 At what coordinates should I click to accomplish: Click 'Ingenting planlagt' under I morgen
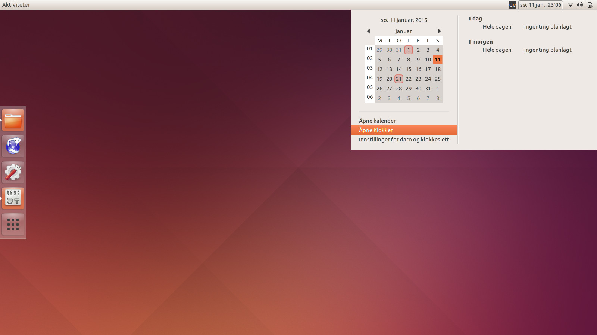click(548, 50)
